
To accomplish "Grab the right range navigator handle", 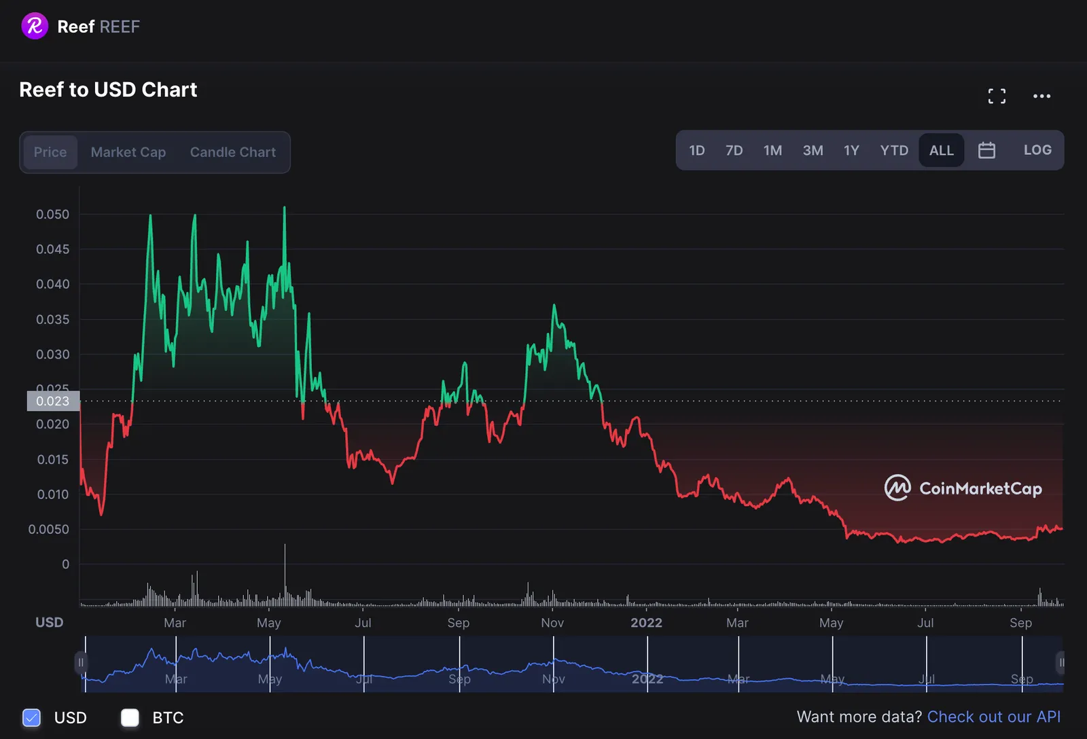I will [1061, 662].
